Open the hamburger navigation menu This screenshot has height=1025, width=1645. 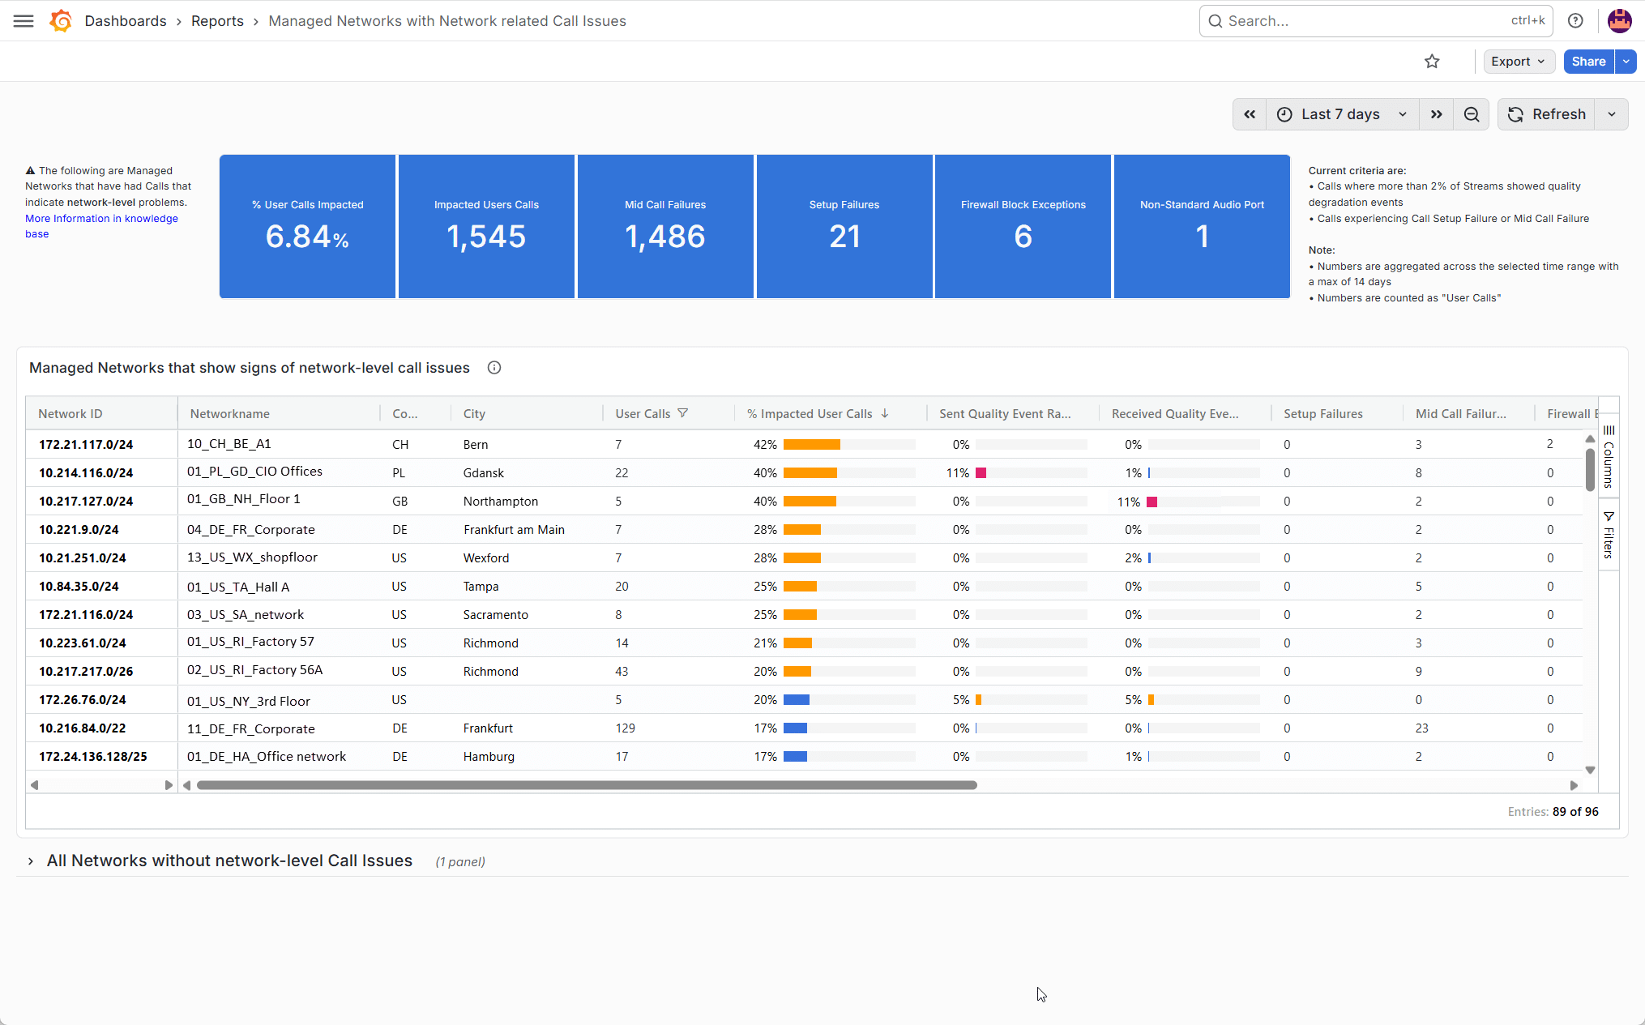(x=23, y=21)
